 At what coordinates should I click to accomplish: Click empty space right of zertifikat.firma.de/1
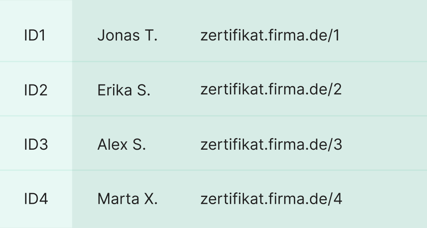click(385, 36)
